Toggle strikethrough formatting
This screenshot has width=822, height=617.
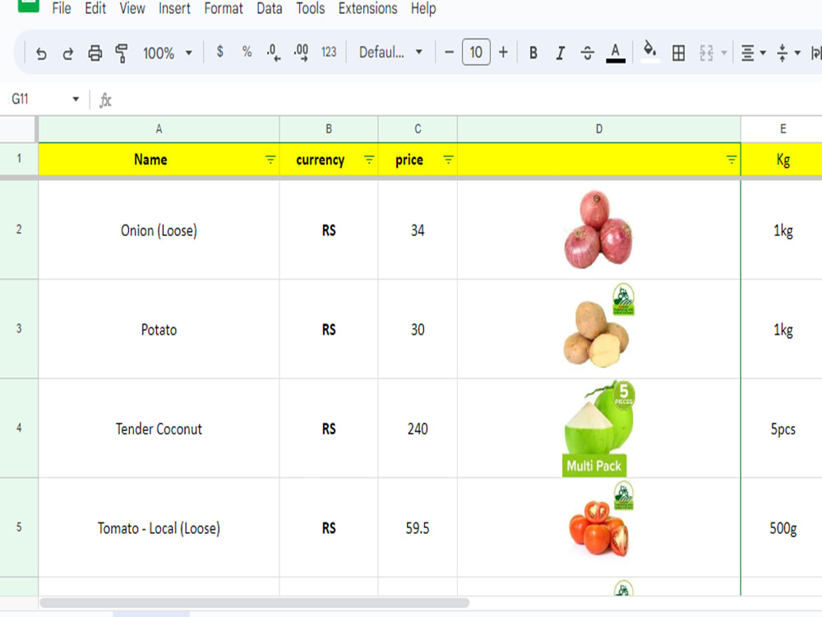point(588,53)
